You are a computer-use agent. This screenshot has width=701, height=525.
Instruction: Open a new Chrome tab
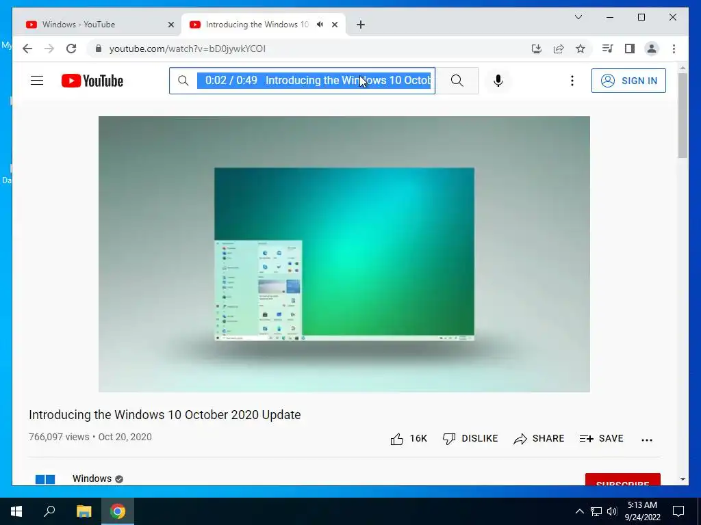pyautogui.click(x=361, y=25)
